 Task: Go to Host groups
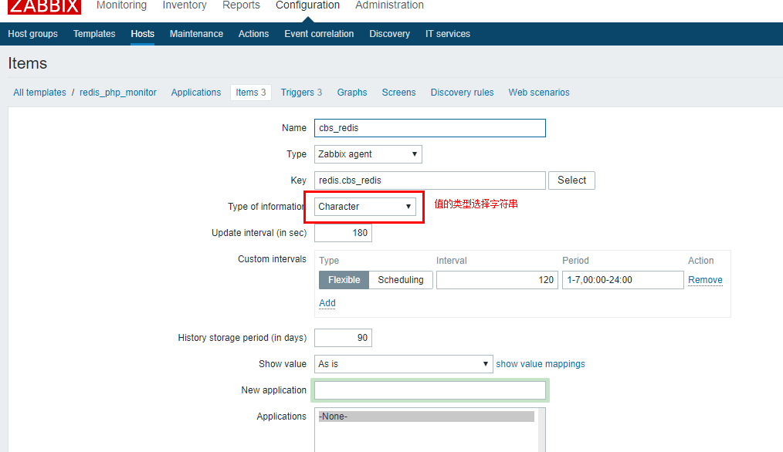pyautogui.click(x=33, y=34)
